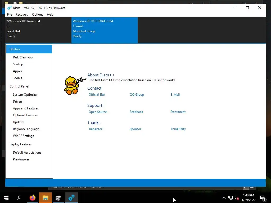Open Region&Language settings
271x203 pixels.
click(26, 129)
